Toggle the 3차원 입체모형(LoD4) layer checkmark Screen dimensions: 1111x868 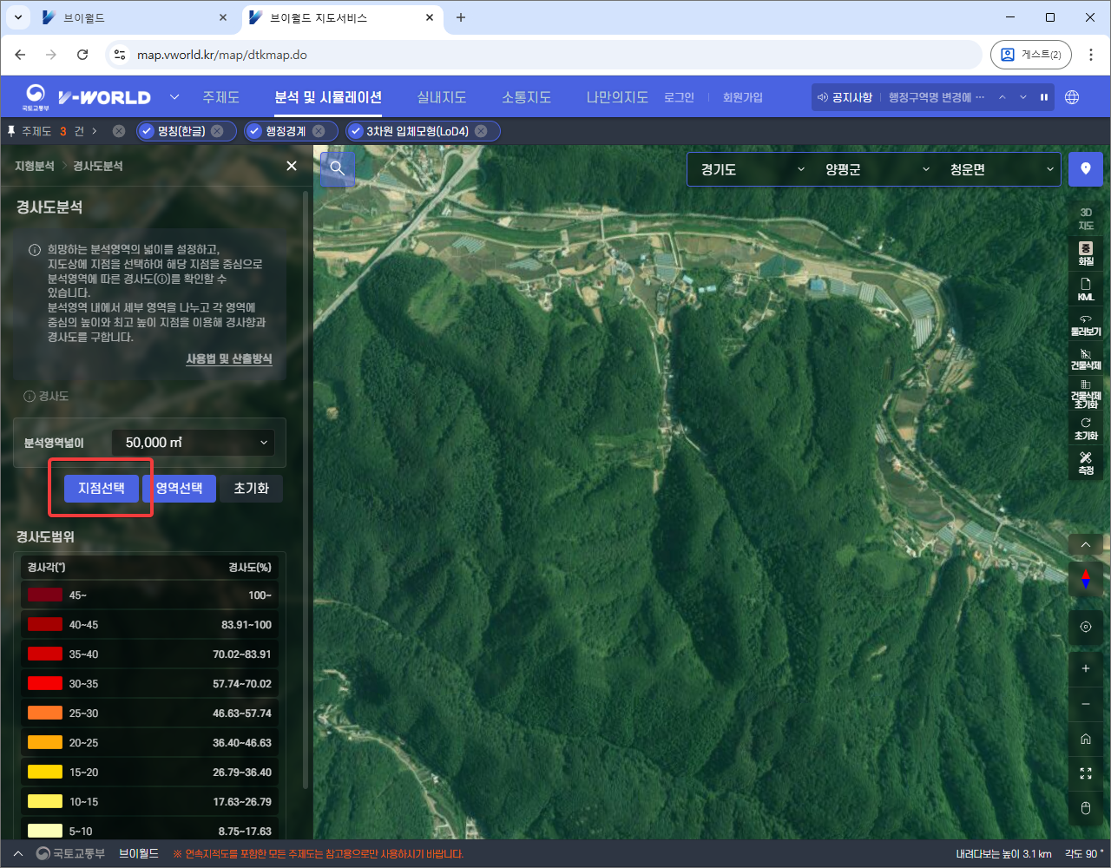click(x=356, y=131)
